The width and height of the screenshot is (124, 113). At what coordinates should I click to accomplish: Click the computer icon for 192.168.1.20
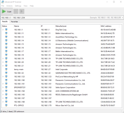coord(6,62)
